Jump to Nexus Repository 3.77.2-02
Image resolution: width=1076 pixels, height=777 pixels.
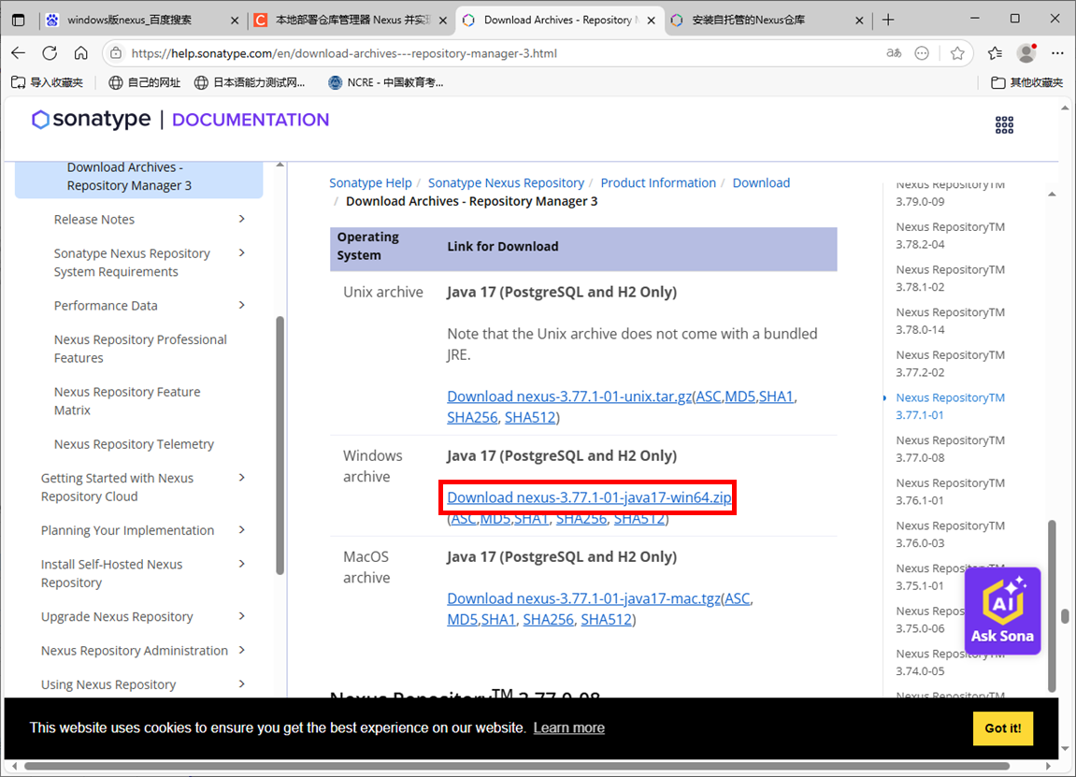click(950, 363)
